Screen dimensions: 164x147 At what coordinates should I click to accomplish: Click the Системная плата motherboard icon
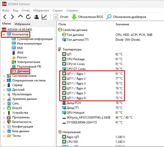click(x=9, y=76)
